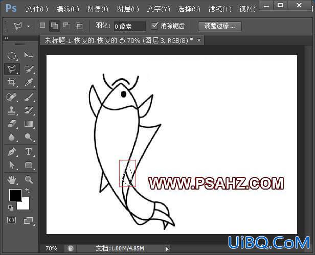
Task: Select the Rounded Rectangle shape tool
Action: point(29,165)
